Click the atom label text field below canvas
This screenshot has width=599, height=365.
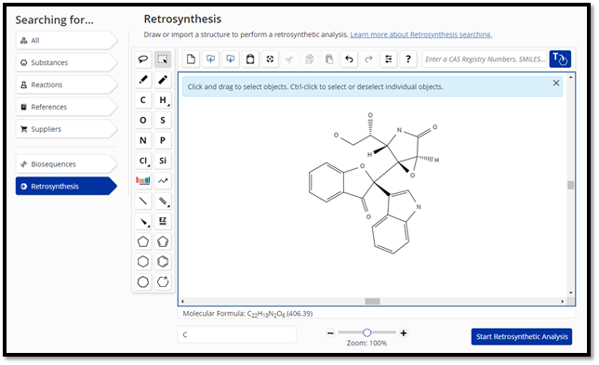(237, 334)
